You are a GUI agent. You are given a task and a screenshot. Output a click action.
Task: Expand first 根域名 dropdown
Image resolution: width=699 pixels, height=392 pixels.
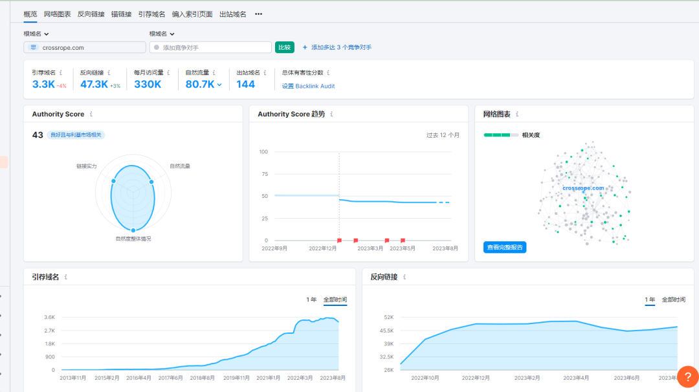36,34
